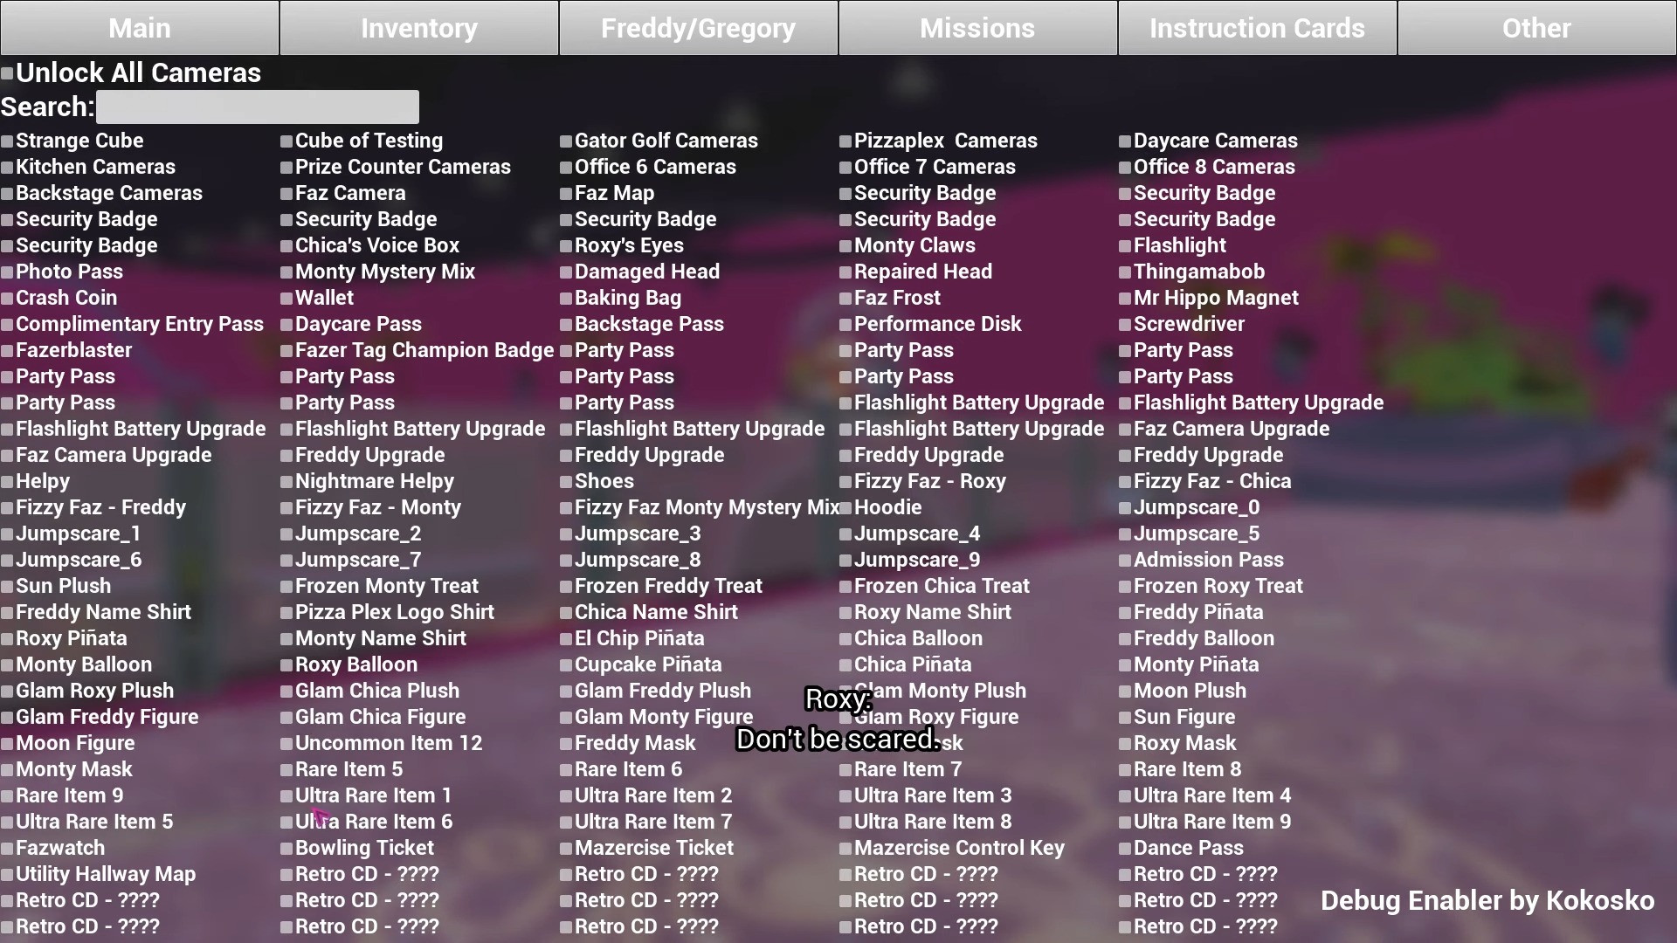Select the Daycare Pass icon
Viewport: 1677px width, 943px height.
tap(286, 324)
